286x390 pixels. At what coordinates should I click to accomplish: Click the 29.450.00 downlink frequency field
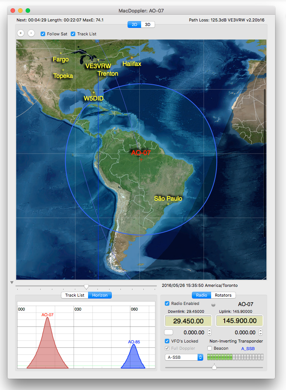188,321
